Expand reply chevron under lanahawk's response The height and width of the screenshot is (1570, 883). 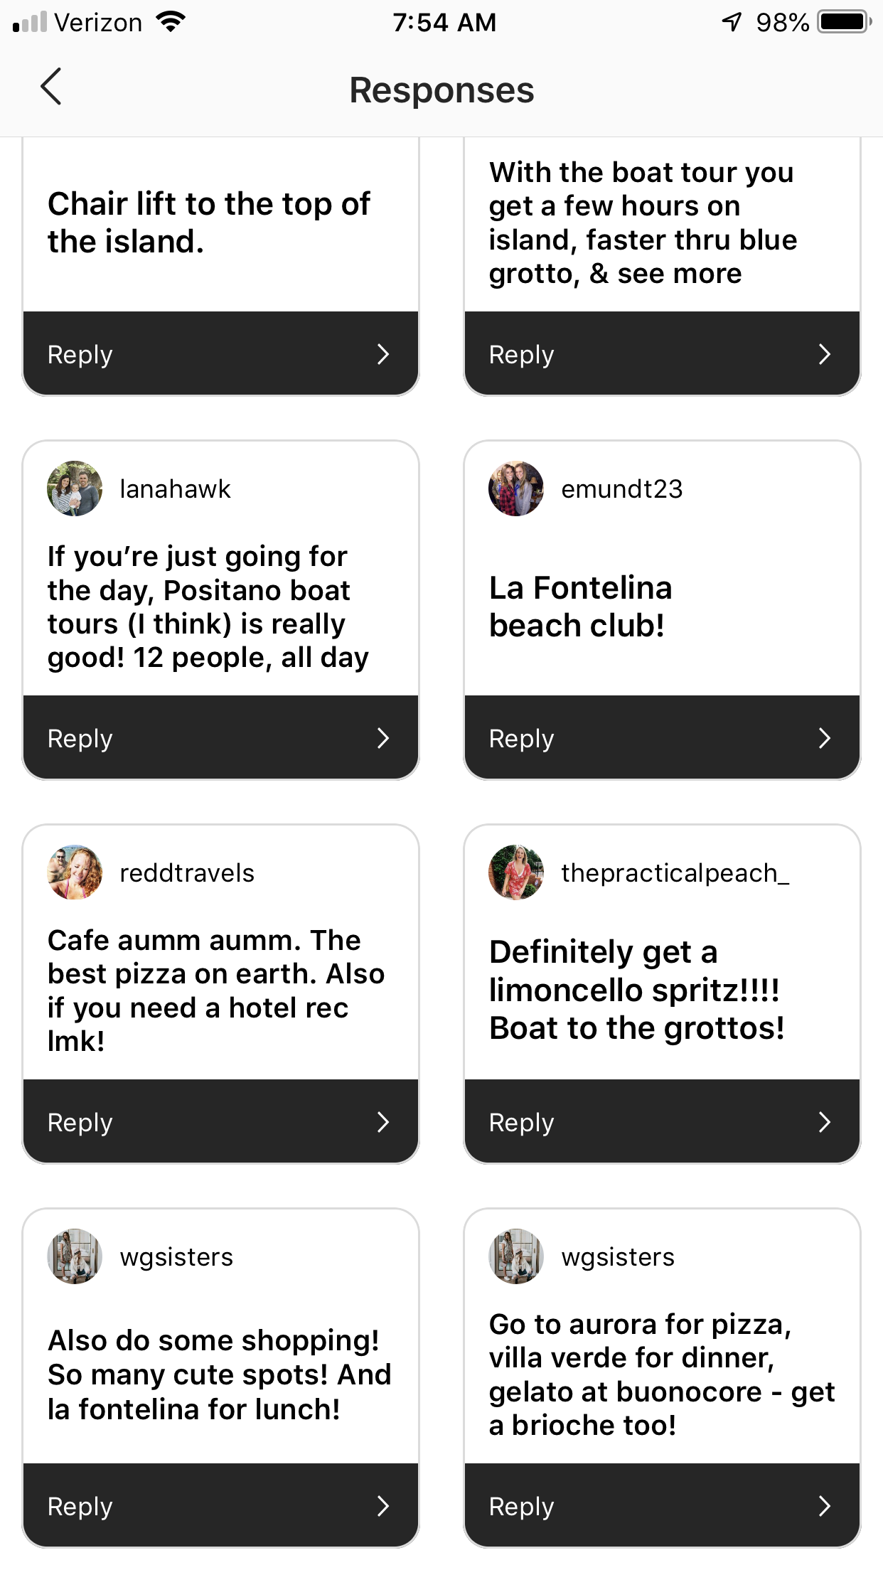coord(383,738)
